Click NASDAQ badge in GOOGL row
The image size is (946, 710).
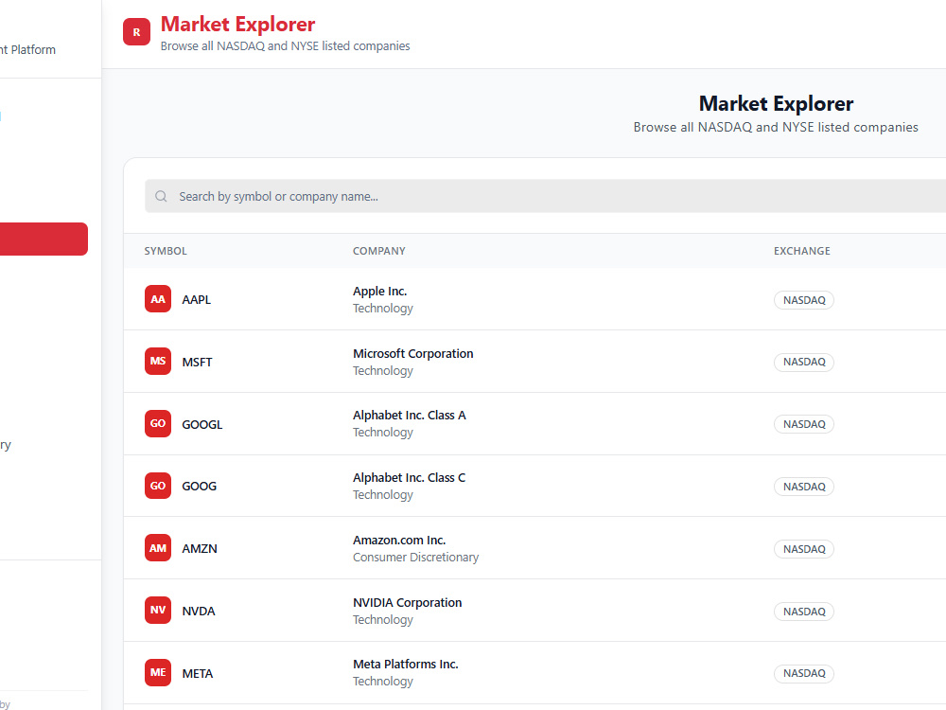coord(804,424)
